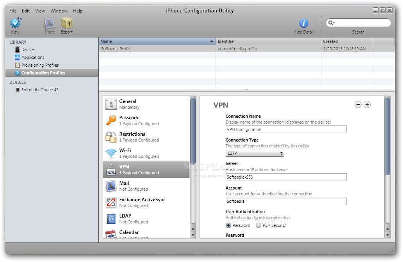Click the Wi-Fi signal icon
This screenshot has height=262, width=403.
(x=111, y=154)
